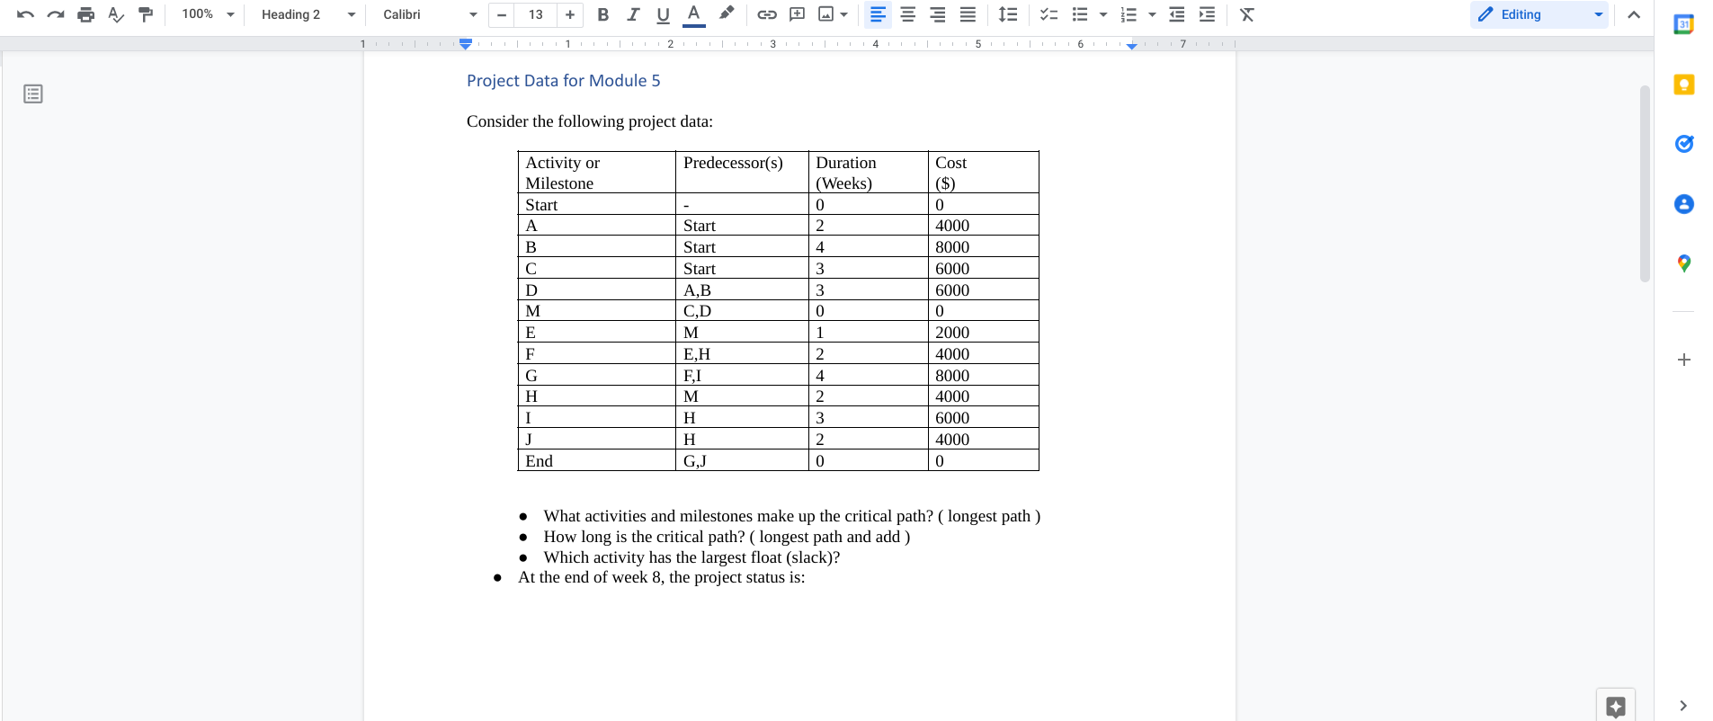Click the 'C,D' predecessor cell
The height and width of the screenshot is (721, 1713).
point(742,311)
